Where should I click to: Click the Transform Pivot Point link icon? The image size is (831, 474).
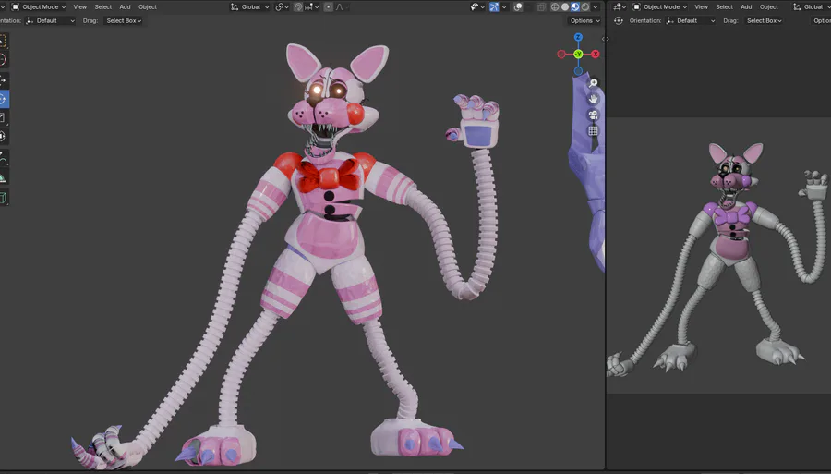[282, 6]
